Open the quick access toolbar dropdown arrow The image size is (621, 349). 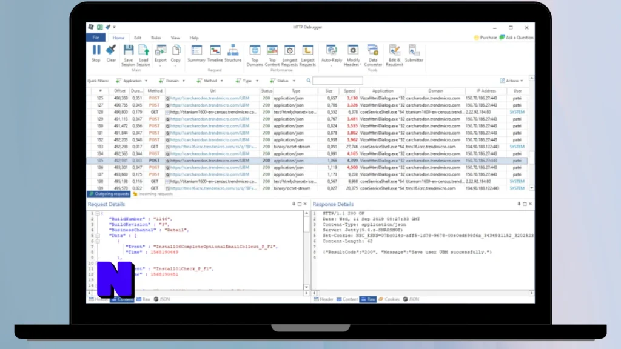[115, 27]
